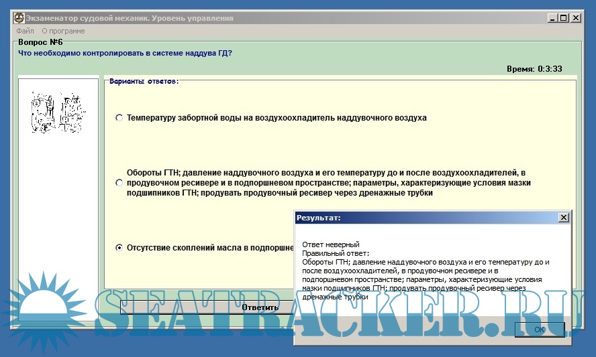Screen dimensions: 596x357
Task: Maximize the Экзаменатор main window
Action: (x=563, y=18)
